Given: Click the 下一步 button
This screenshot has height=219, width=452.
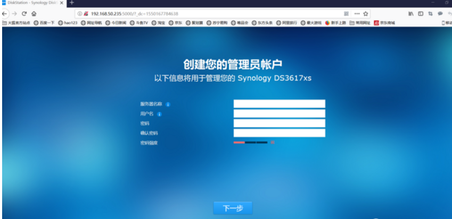Looking at the screenshot, I should coord(233,208).
